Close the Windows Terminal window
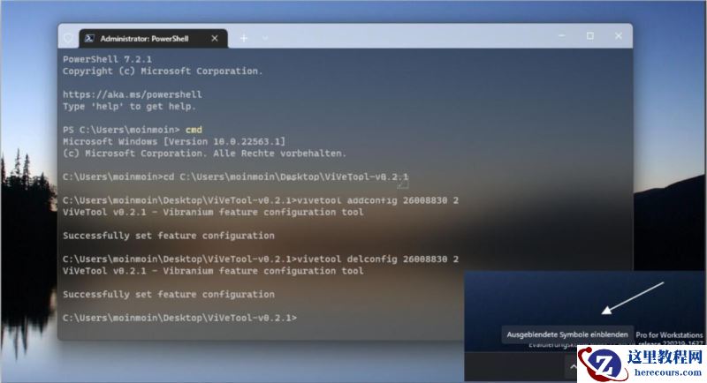 (x=618, y=35)
